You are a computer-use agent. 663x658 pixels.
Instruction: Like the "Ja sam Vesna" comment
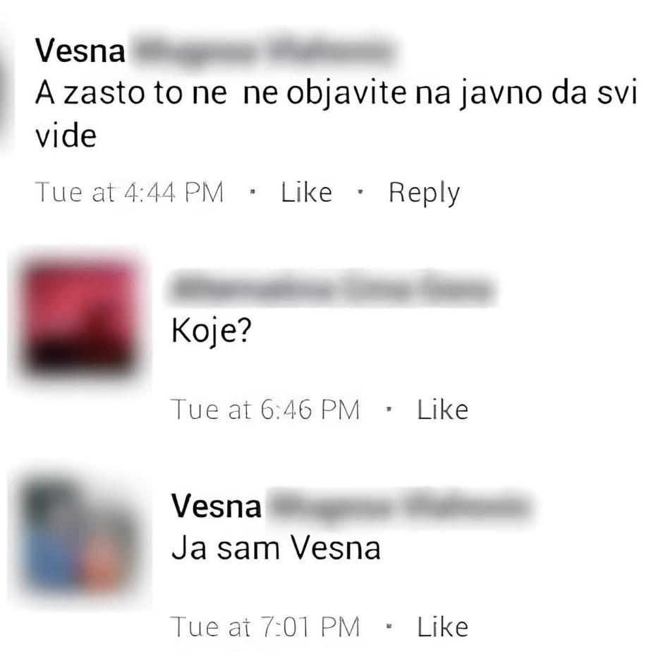443,626
